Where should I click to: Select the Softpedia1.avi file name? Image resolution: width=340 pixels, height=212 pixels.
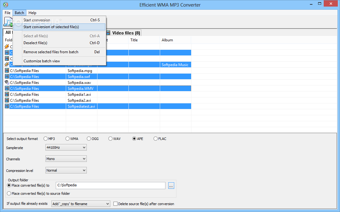tap(79, 95)
